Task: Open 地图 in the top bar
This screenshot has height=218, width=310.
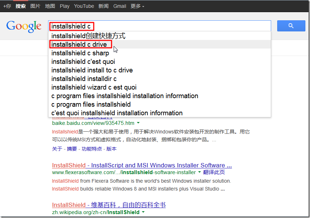Action: (50, 6)
